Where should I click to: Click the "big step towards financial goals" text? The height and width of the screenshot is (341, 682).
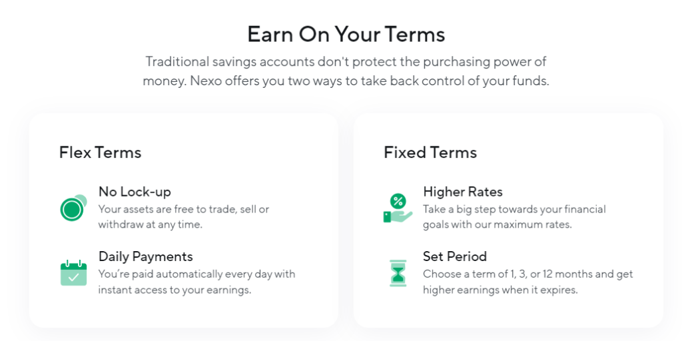(514, 209)
